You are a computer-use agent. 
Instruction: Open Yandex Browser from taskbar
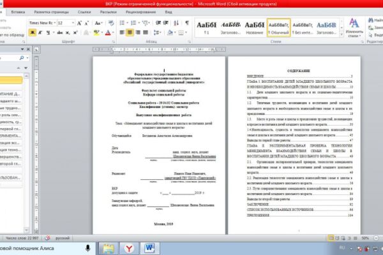[x=129, y=249]
